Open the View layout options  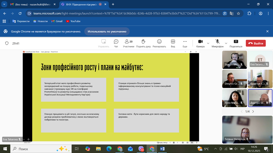[173, 43]
